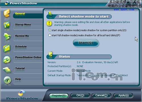Confirm with the OK(O) button
The width and height of the screenshot is (142, 102).
80,96
